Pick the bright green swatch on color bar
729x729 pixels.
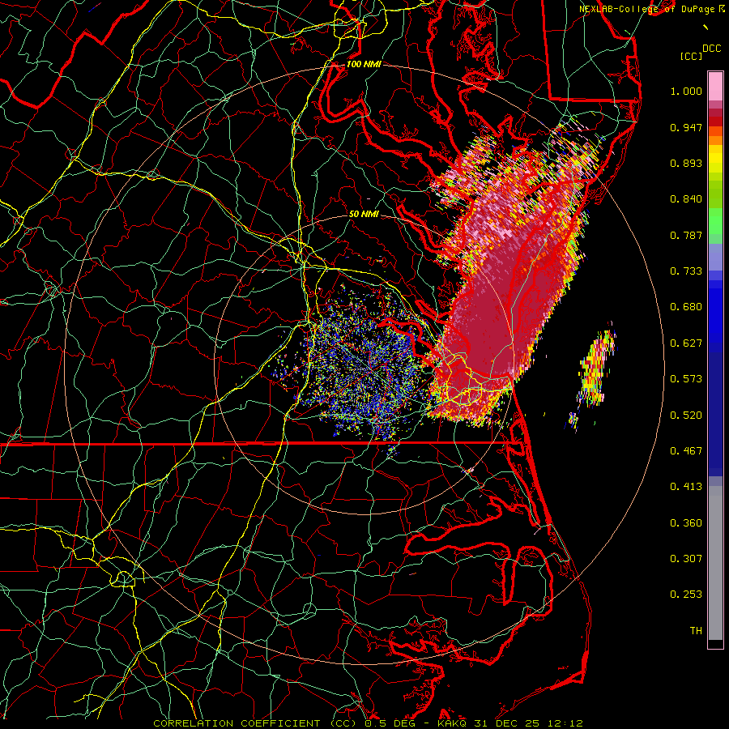tap(715, 221)
